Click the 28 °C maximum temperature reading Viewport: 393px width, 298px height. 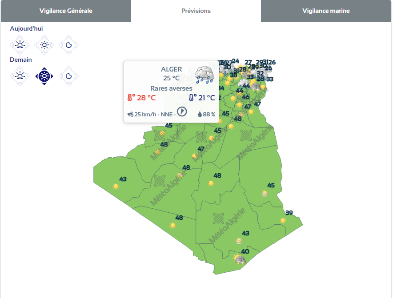[x=141, y=98]
